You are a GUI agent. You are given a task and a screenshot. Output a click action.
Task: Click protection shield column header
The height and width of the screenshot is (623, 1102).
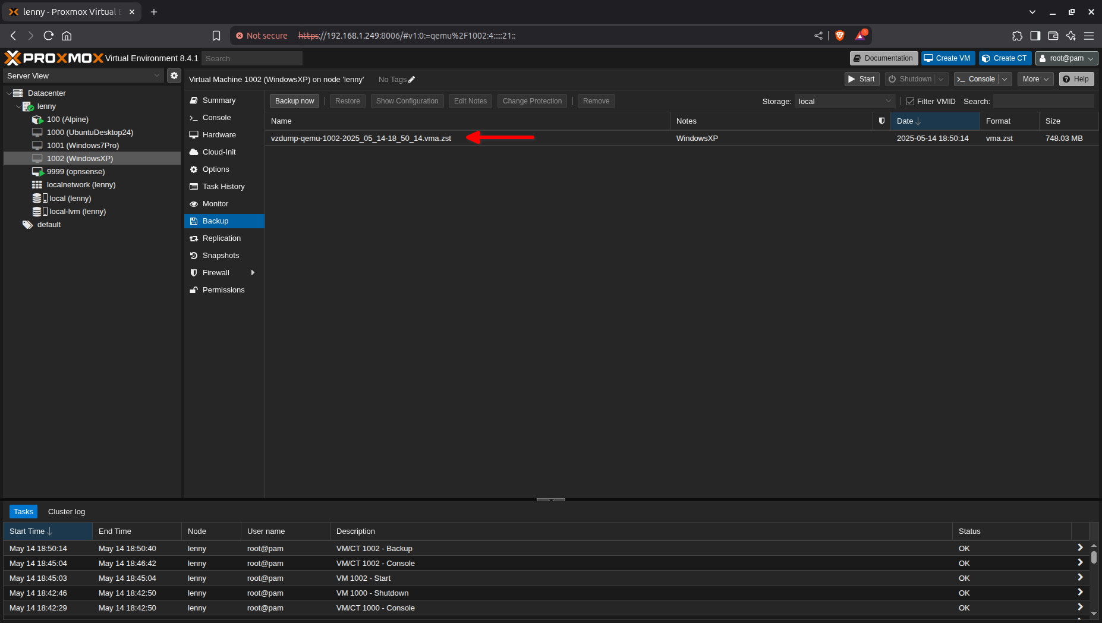point(881,121)
